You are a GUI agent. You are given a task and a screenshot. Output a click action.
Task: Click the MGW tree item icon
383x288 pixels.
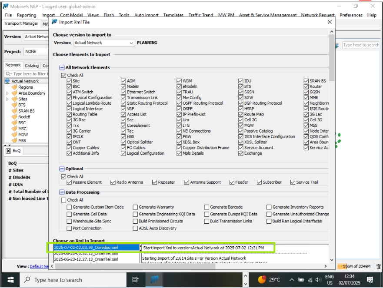tap(14, 135)
